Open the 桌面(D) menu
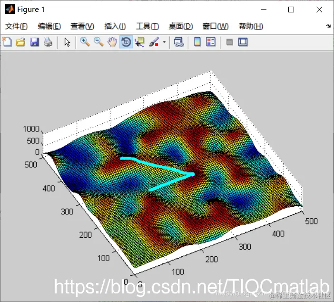This screenshot has height=302, width=334. pos(181,26)
